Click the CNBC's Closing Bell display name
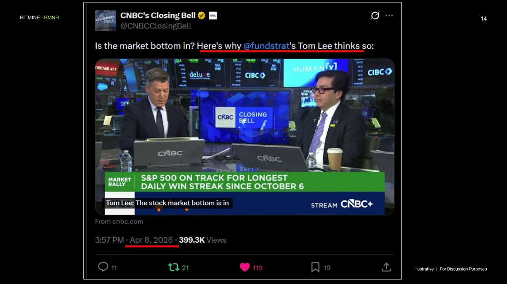The height and width of the screenshot is (284, 507). [x=158, y=16]
